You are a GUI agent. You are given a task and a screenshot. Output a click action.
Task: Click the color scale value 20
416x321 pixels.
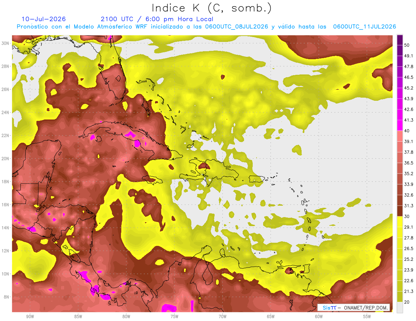(407, 302)
